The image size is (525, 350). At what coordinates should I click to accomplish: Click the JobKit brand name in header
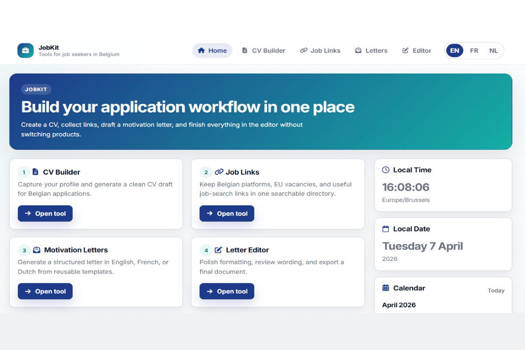pos(49,47)
